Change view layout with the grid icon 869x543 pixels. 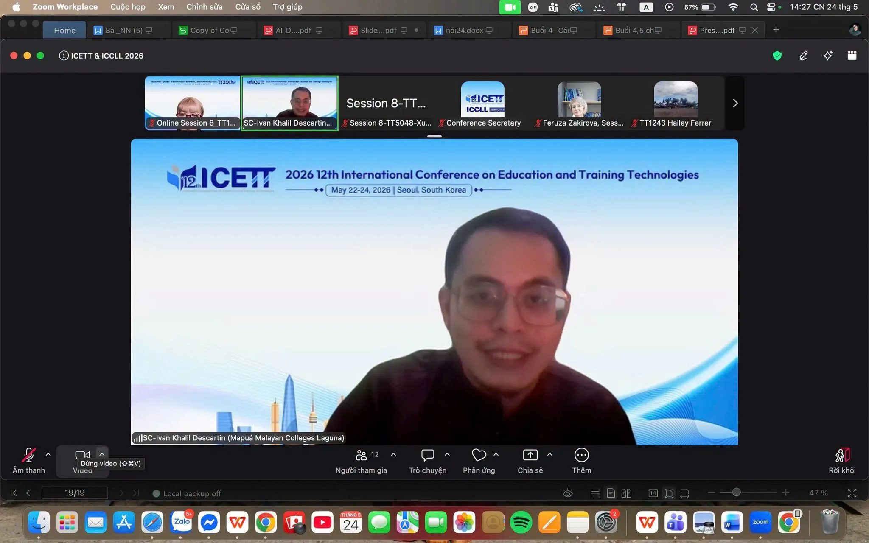coord(852,56)
